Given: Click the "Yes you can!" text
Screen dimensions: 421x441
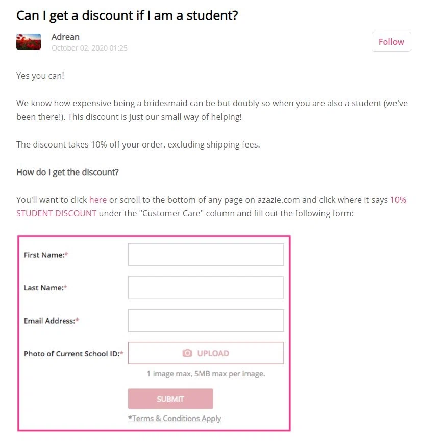Looking at the screenshot, I should coord(40,76).
